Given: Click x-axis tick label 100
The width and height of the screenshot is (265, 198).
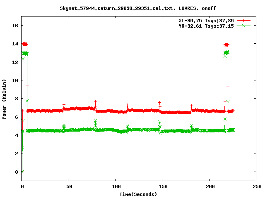Looking at the screenshot, I should tap(116, 186).
